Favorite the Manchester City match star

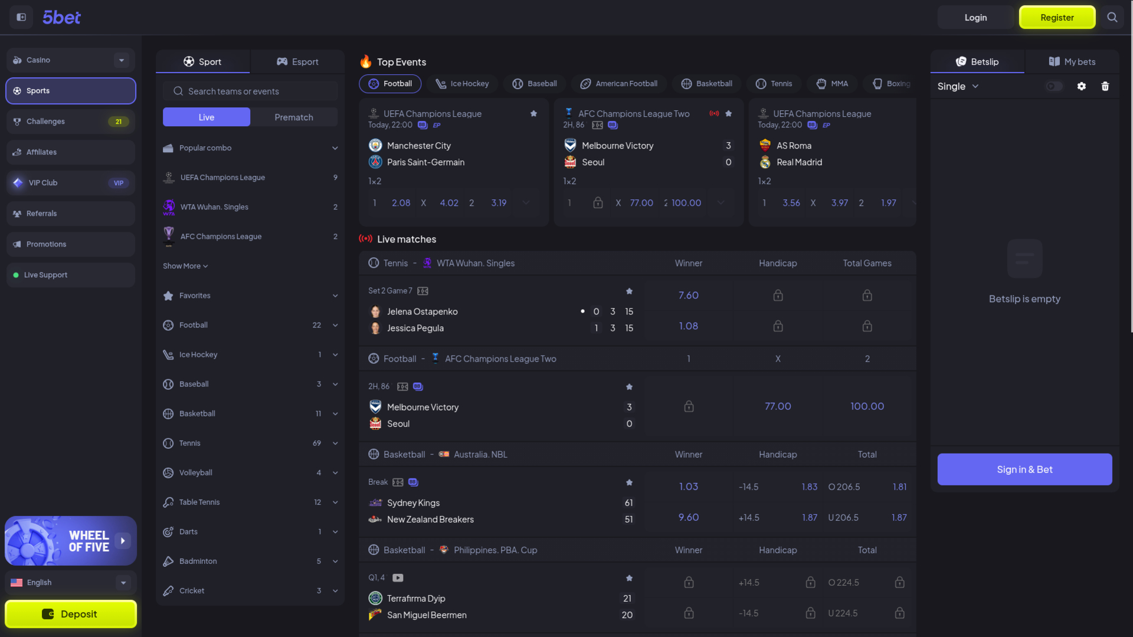(x=533, y=113)
